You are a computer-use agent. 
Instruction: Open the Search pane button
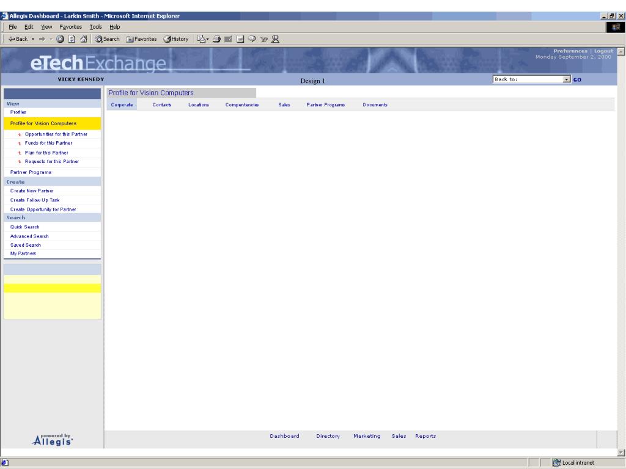(107, 39)
